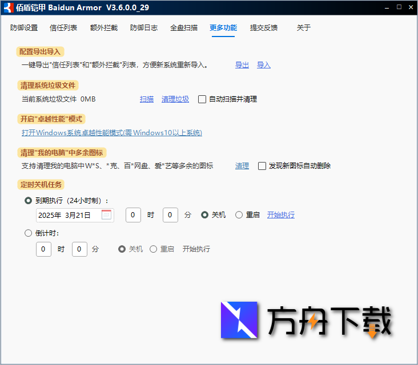Click the greyed 开始执行 in countdown row
The width and height of the screenshot is (418, 365).
tap(196, 249)
